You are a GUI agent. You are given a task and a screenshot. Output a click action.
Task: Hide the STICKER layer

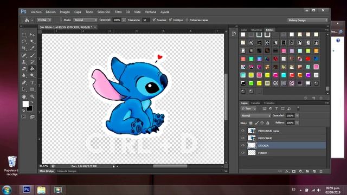[x=243, y=145]
